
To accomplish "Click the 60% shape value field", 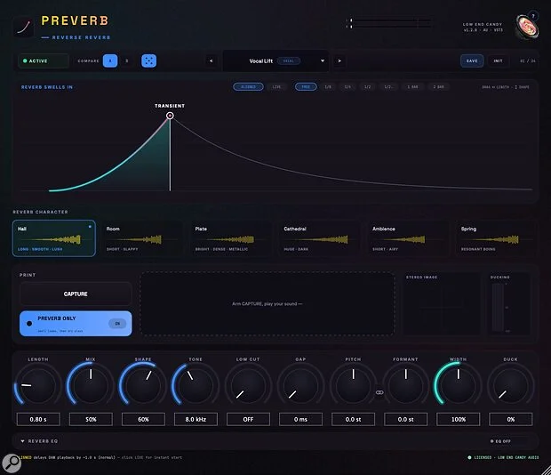I will (x=143, y=419).
